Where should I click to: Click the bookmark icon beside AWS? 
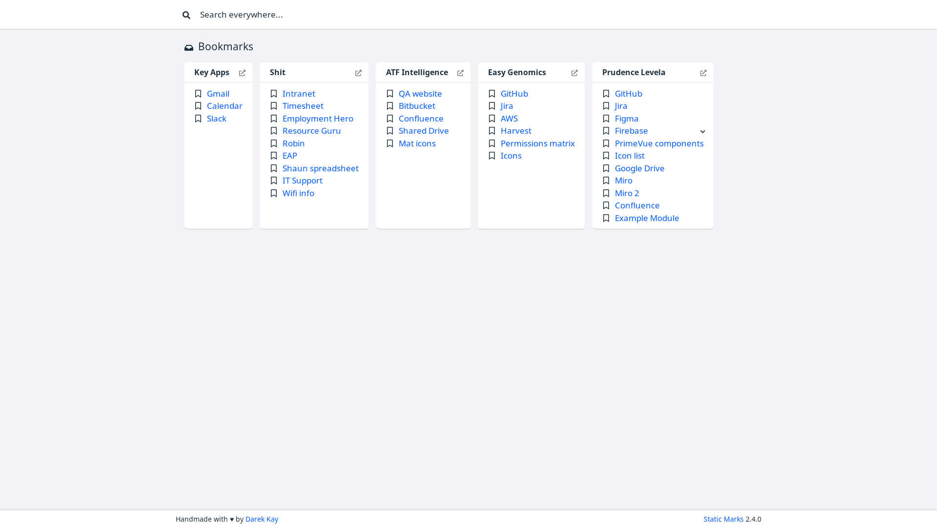492,119
